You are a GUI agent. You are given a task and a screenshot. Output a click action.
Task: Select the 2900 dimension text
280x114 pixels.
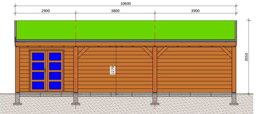point(45,11)
